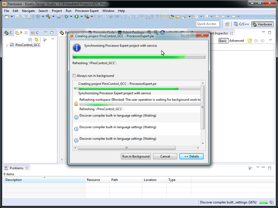Screen dimensions: 278x208
Task: Open dropdown next to Debug bug icon
Action: (71, 17)
